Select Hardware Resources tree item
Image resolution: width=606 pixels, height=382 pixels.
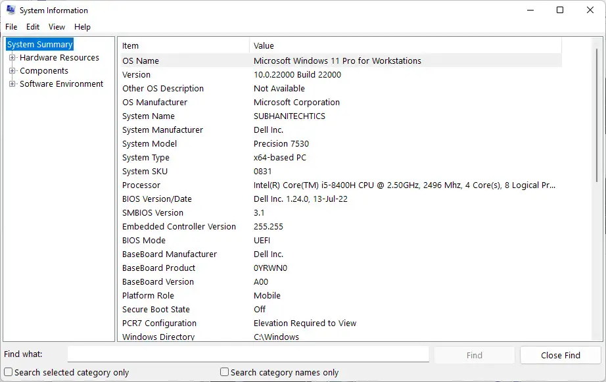point(60,58)
